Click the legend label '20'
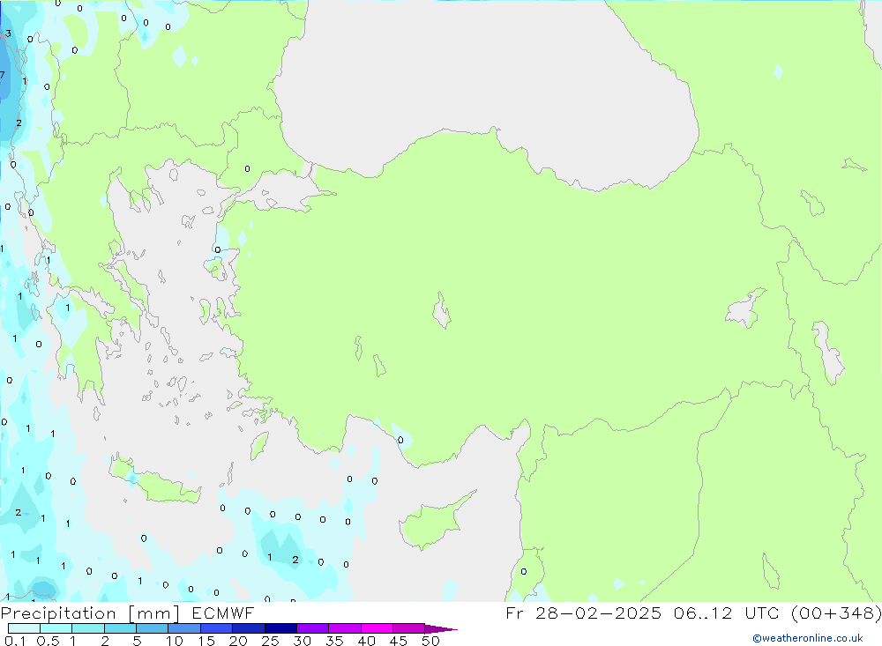 [238, 641]
